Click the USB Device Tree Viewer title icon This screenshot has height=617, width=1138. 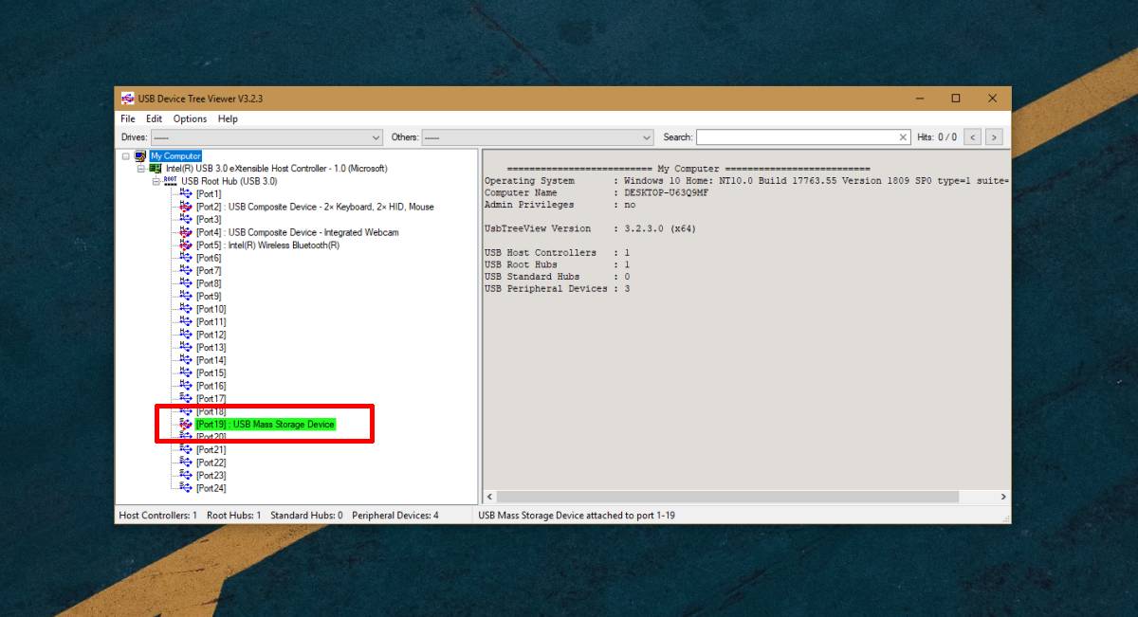point(127,99)
